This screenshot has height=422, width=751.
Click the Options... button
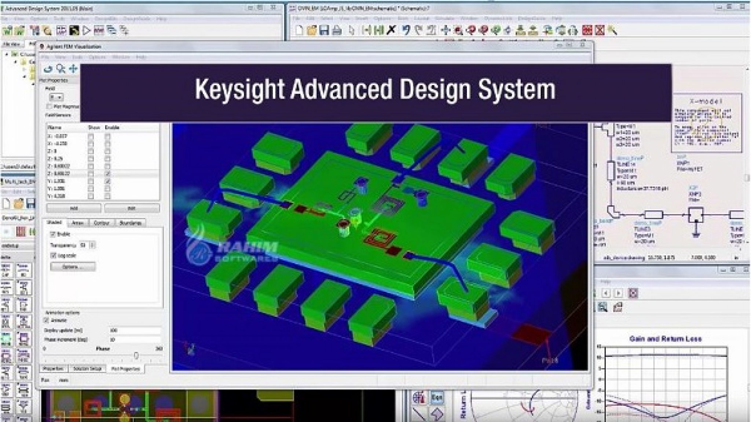coord(73,267)
